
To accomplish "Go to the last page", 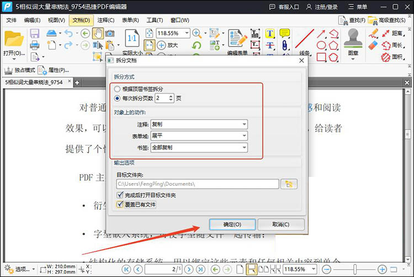I will (201, 269).
